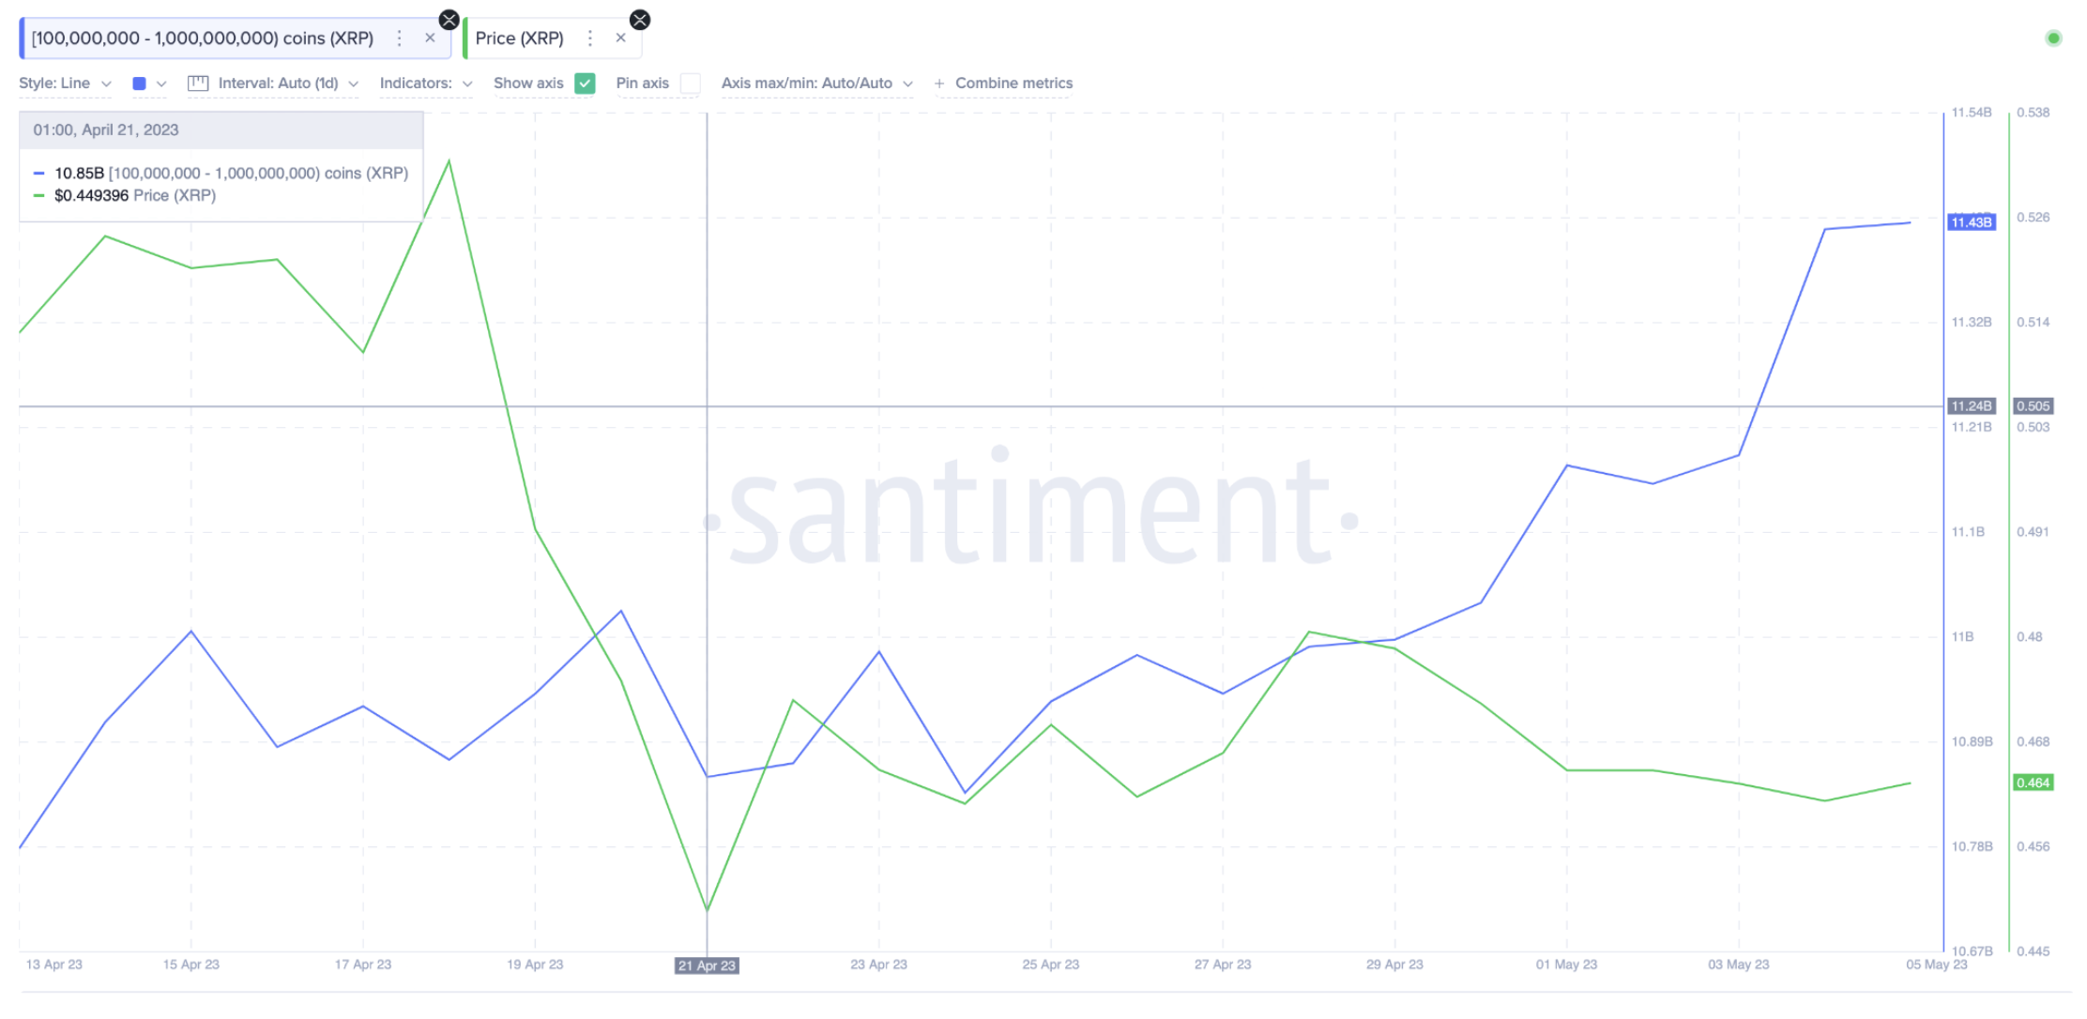Select the Price (XRP) metric tab
Image resolution: width=2087 pixels, height=1019 pixels.
point(519,38)
